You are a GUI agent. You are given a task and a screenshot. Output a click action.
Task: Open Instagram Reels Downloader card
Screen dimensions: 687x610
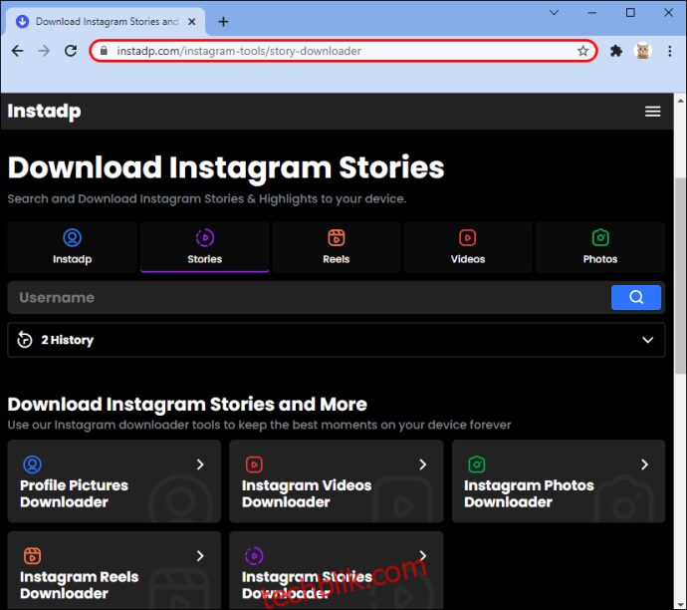pyautogui.click(x=114, y=570)
